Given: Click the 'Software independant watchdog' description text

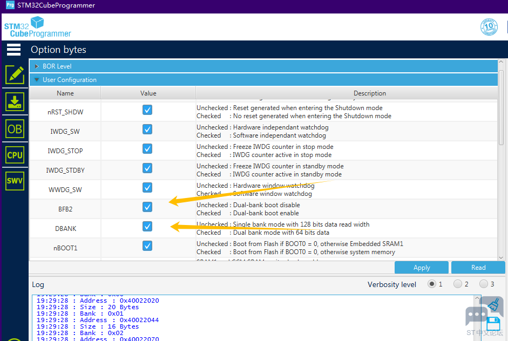Looking at the screenshot, I should (x=280, y=135).
